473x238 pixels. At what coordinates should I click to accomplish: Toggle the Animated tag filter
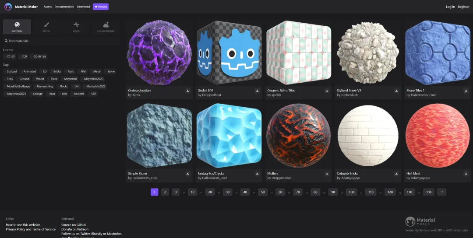pos(28,71)
